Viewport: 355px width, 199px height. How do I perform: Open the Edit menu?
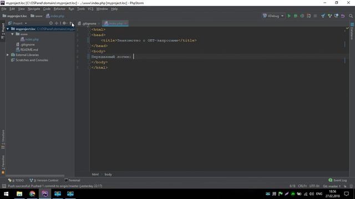(12, 9)
